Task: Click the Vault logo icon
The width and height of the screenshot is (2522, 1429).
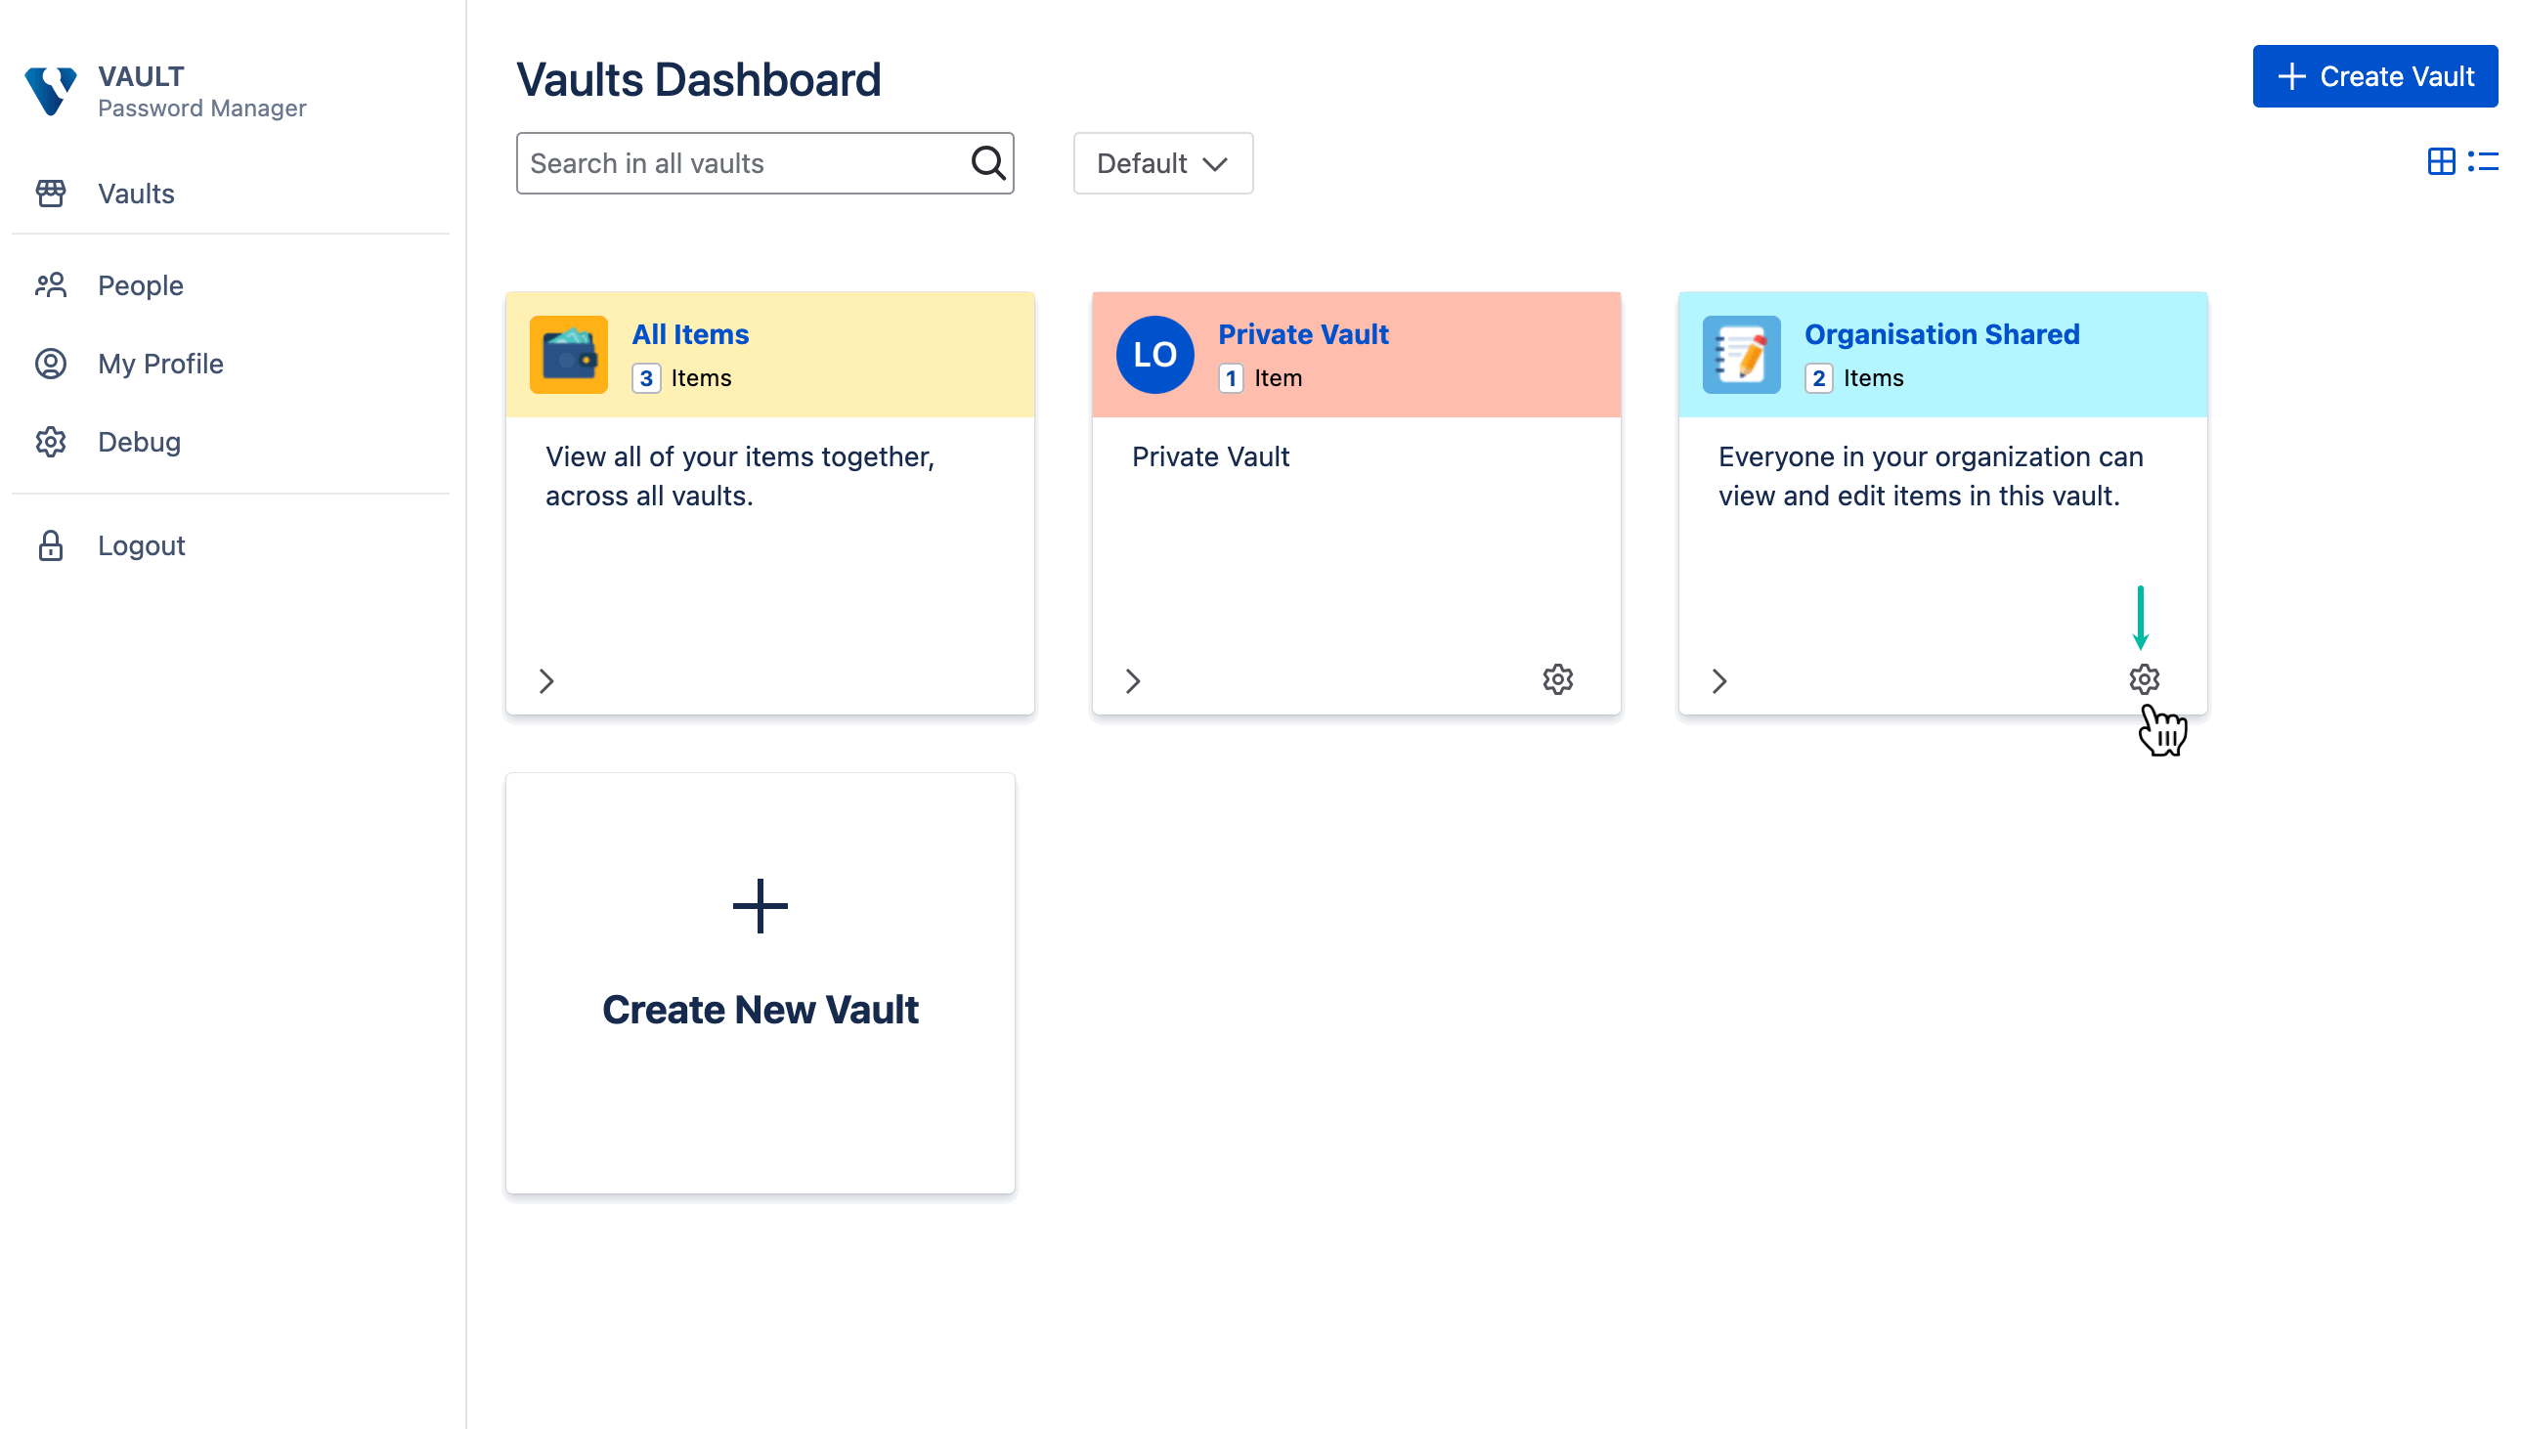Action: [50, 90]
